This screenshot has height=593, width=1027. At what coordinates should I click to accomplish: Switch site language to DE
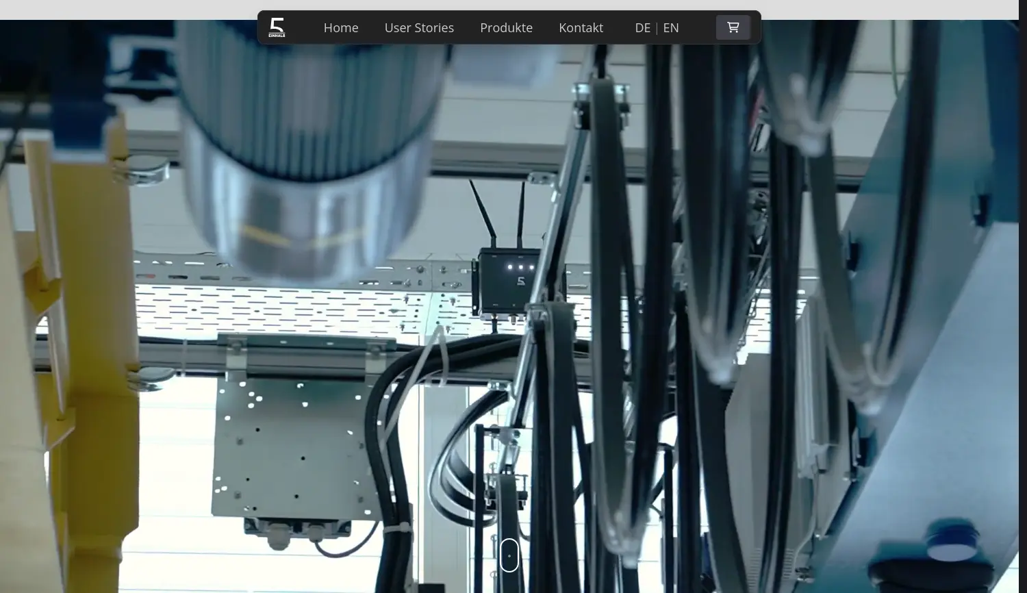[642, 28]
